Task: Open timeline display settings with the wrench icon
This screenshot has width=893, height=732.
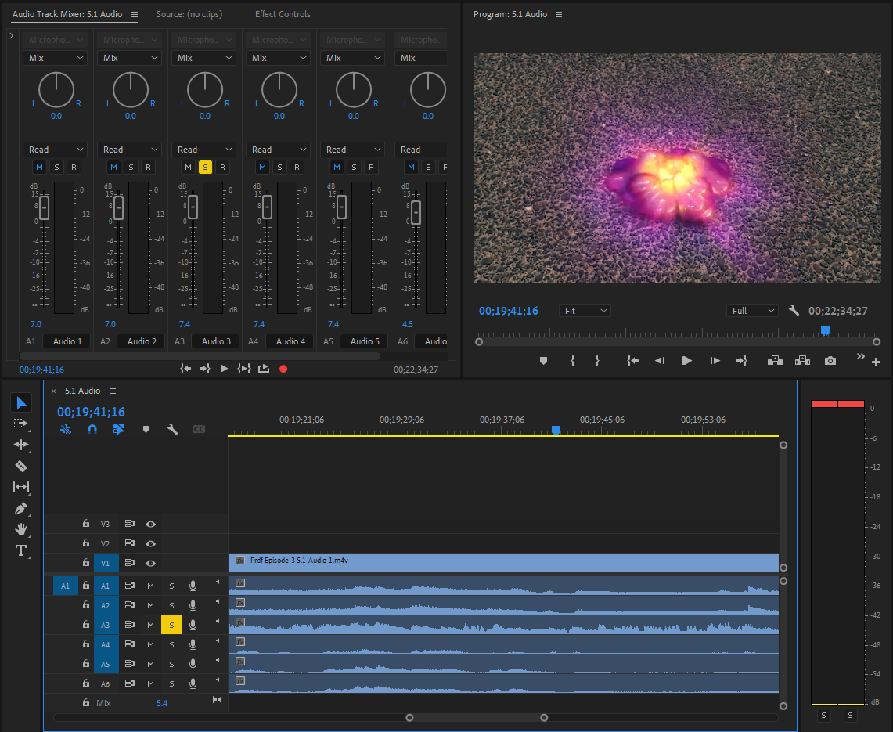Action: click(172, 429)
